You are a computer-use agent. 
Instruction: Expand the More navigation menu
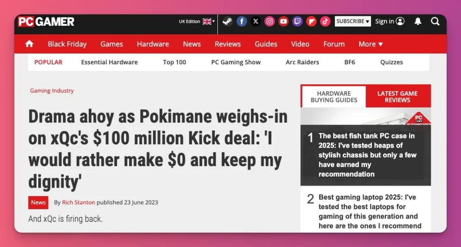pyautogui.click(x=371, y=44)
